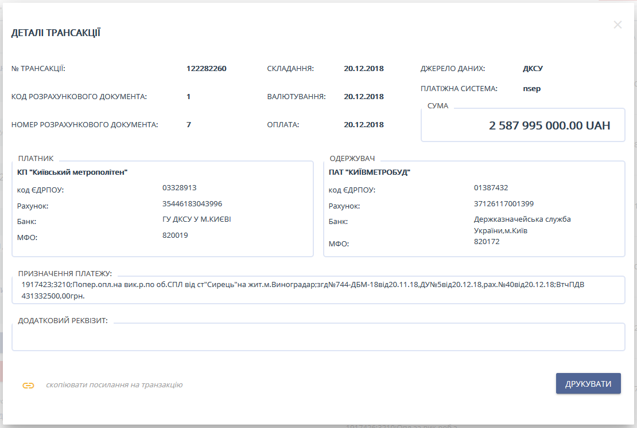
Task: Select payer МФО value 820019
Action: coord(175,235)
